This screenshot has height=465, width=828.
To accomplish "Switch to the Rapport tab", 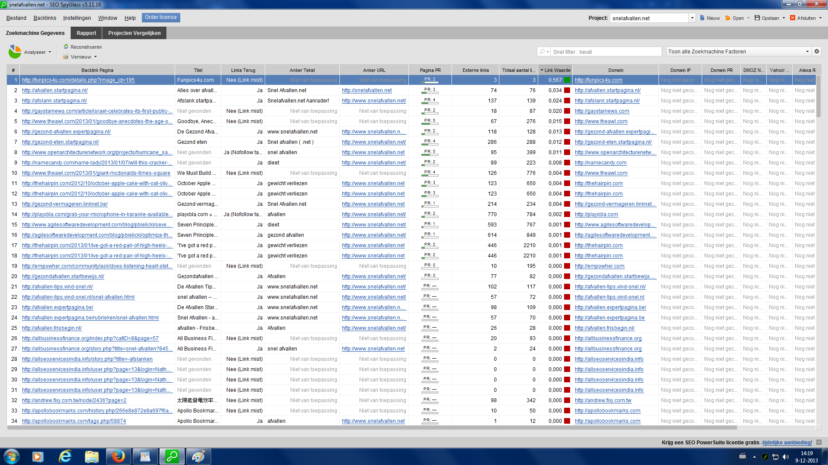I will [x=86, y=33].
